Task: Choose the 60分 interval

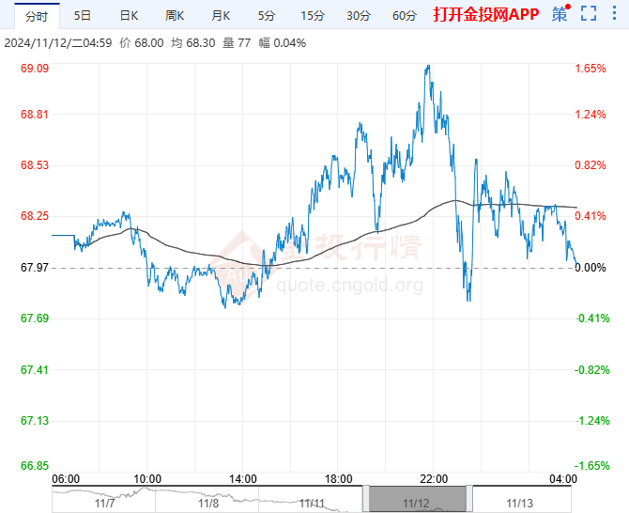Action: click(x=404, y=15)
